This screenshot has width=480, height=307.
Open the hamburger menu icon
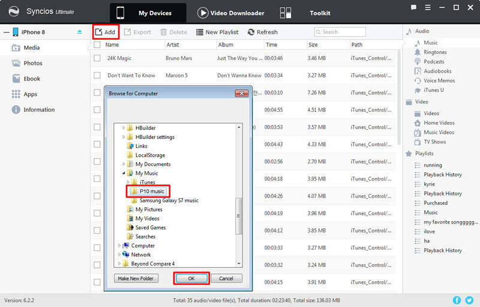[428, 8]
